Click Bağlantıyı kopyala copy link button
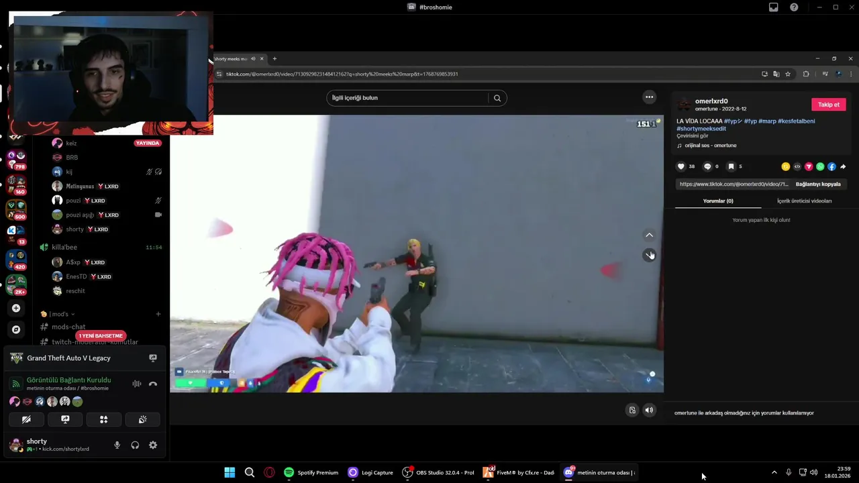The width and height of the screenshot is (859, 483). point(818,184)
